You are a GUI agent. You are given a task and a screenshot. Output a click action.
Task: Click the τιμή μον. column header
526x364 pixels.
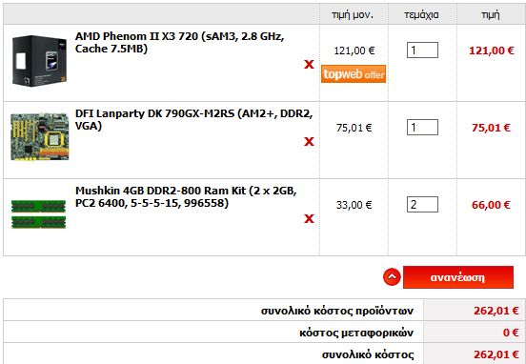point(353,14)
